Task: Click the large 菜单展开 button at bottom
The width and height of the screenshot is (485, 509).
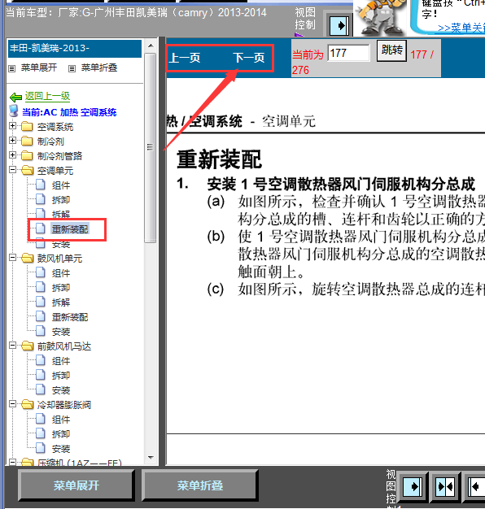Action: pos(76,485)
